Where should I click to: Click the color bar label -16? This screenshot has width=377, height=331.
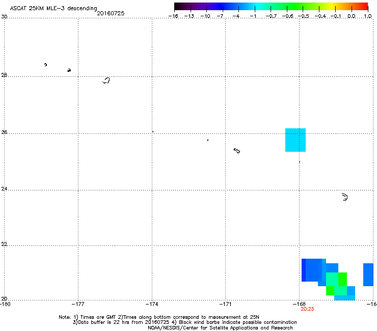[x=173, y=16]
